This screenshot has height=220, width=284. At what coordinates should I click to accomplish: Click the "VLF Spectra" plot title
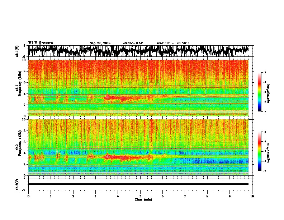pos(41,43)
